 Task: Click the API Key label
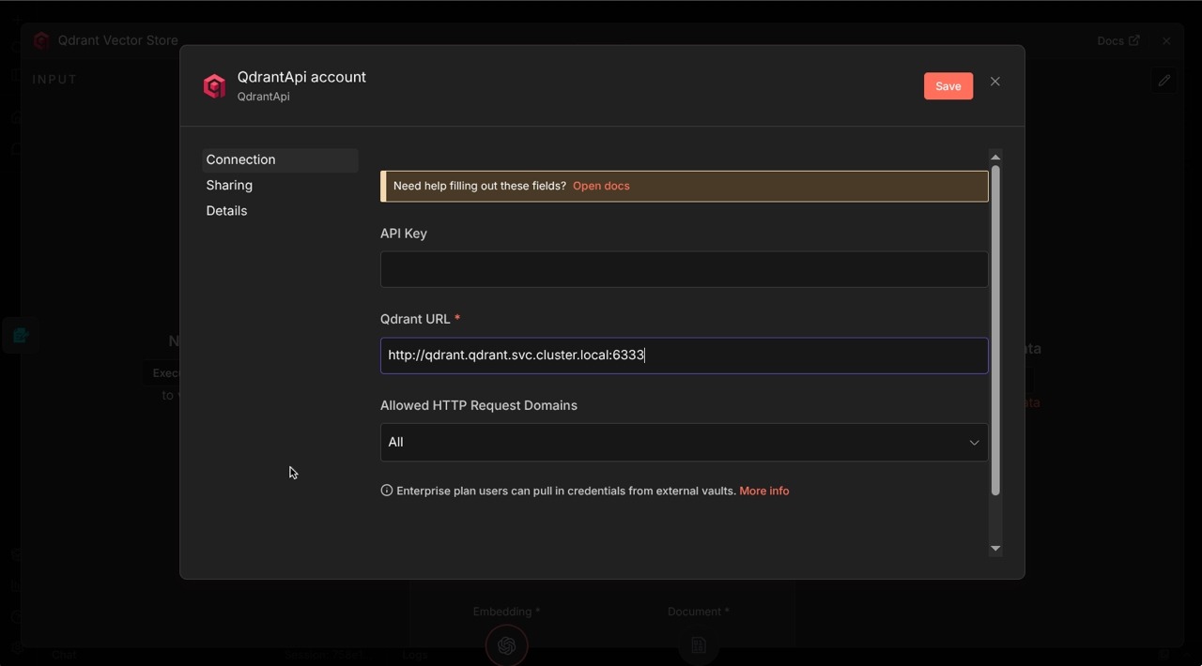click(x=404, y=234)
